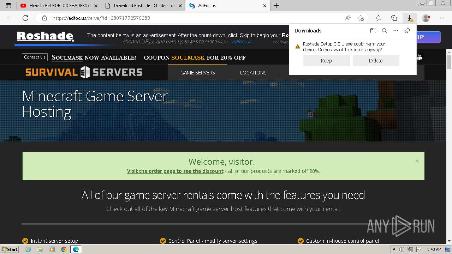Open File Explorer from taskbar
The width and height of the screenshot is (452, 254).
click(x=40, y=249)
